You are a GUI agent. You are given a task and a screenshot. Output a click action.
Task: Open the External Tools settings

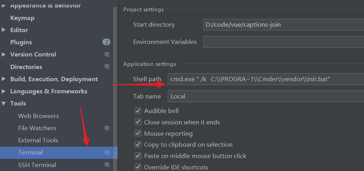coord(38,140)
